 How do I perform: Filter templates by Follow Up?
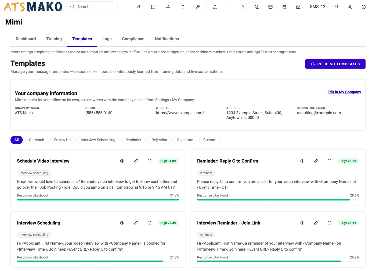tap(62, 140)
